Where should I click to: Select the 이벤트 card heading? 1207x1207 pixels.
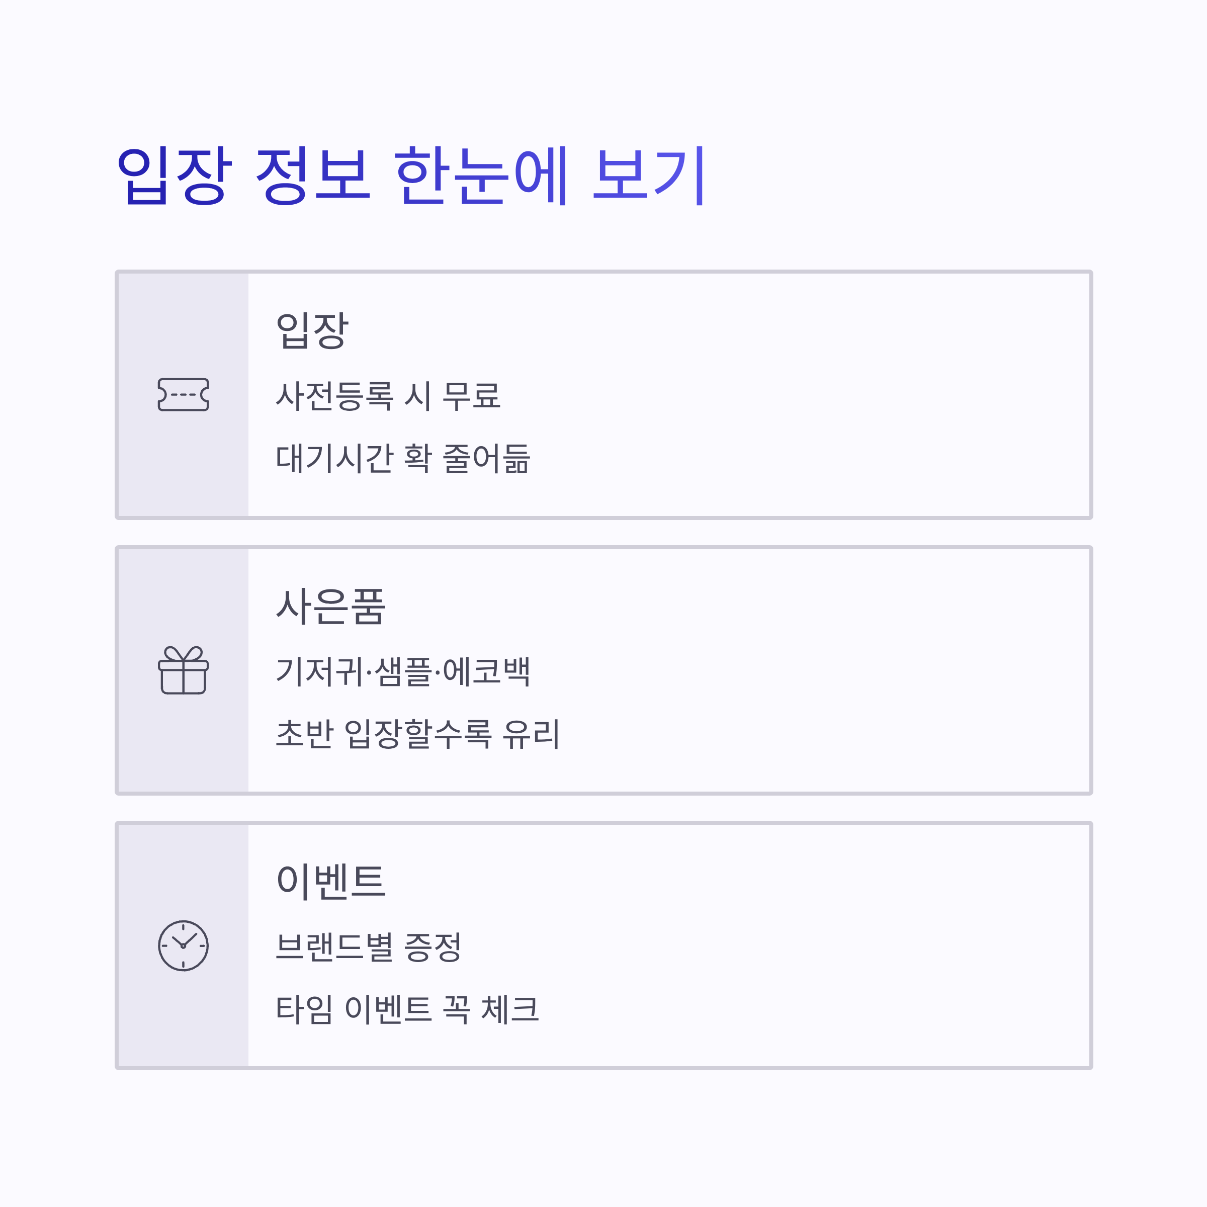330,881
